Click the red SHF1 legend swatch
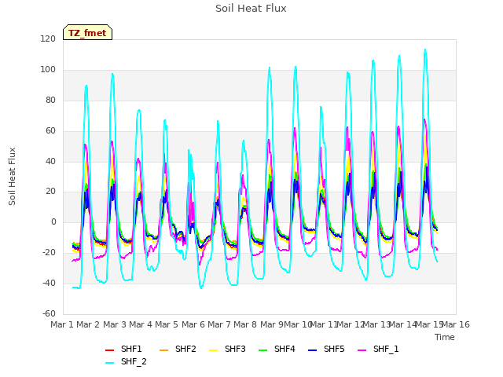The width and height of the screenshot is (503, 377). pyautogui.click(x=110, y=350)
